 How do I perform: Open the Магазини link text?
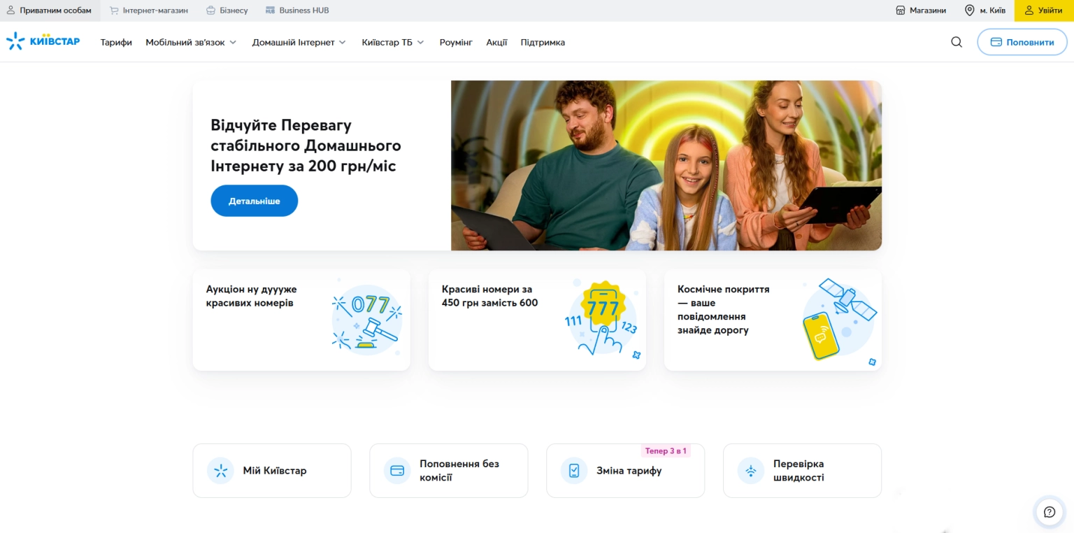pos(928,10)
